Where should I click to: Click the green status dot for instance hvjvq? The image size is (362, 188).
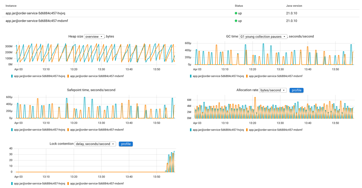[236, 13]
